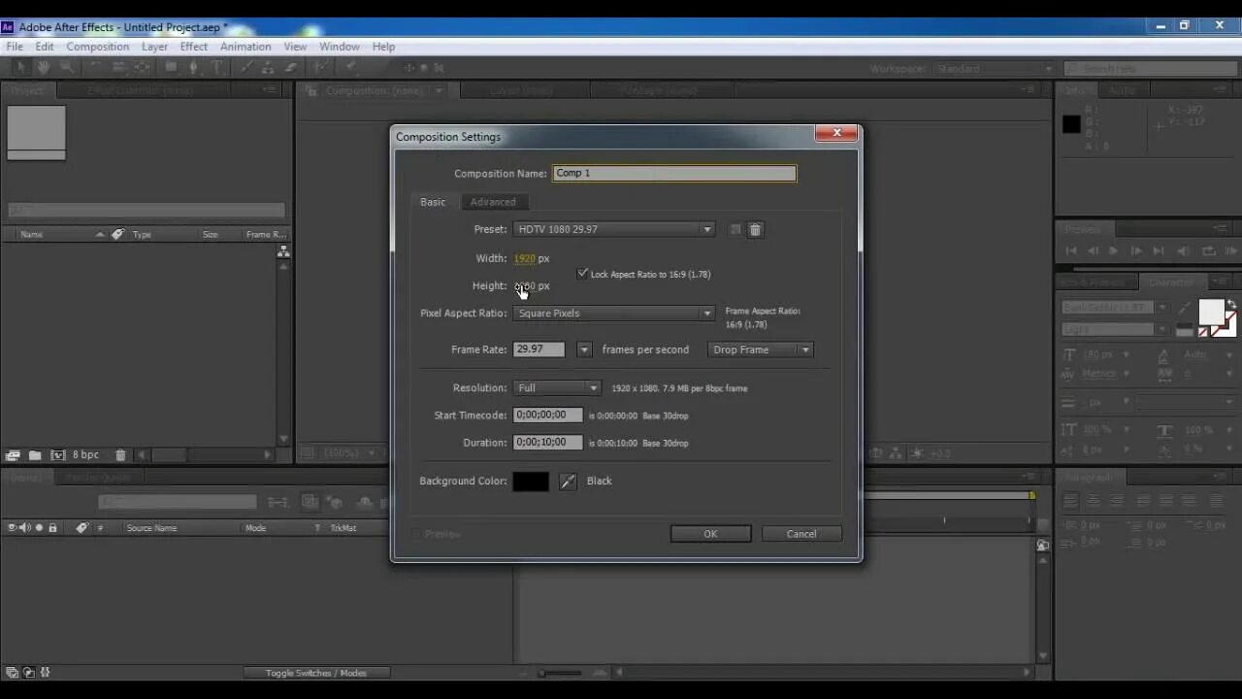
Task: Click the First Frame button in the Preview panel
Action: click(x=1071, y=250)
